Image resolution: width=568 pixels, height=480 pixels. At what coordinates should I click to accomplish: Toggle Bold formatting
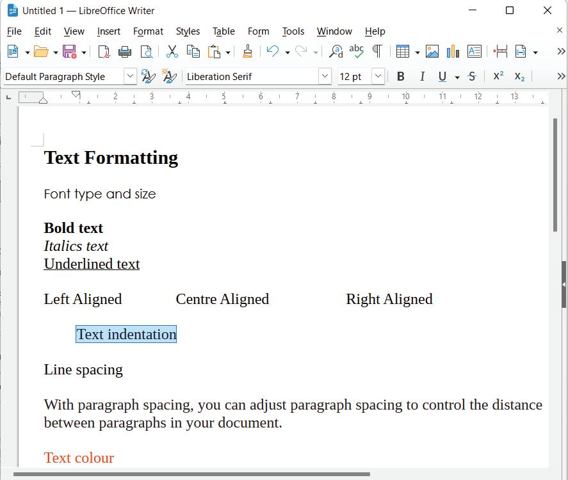[401, 76]
